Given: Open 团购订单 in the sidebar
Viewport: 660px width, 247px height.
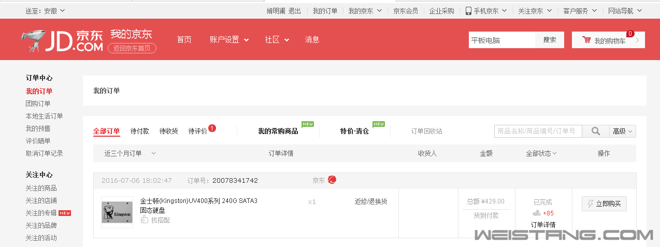Looking at the screenshot, I should coord(38,104).
